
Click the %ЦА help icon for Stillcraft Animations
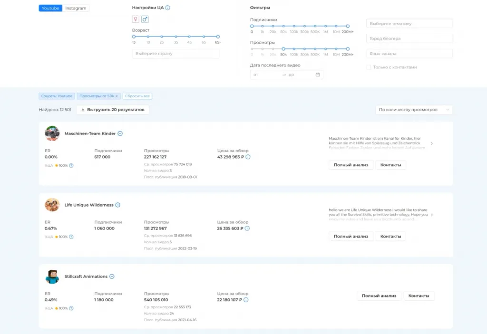[71, 308]
